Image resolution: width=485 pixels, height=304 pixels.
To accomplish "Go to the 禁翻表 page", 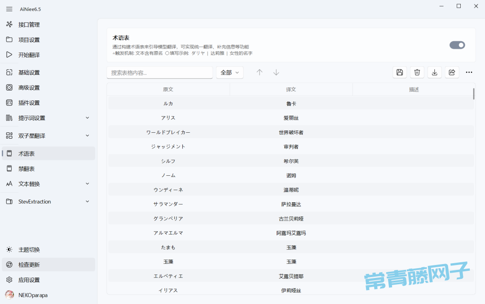I will click(x=26, y=169).
